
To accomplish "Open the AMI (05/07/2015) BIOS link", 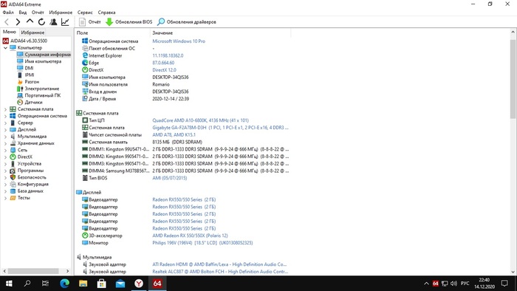I will click(169, 178).
